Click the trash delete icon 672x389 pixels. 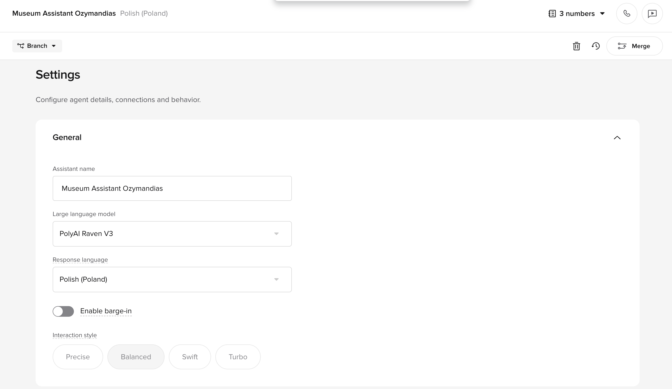(x=576, y=46)
